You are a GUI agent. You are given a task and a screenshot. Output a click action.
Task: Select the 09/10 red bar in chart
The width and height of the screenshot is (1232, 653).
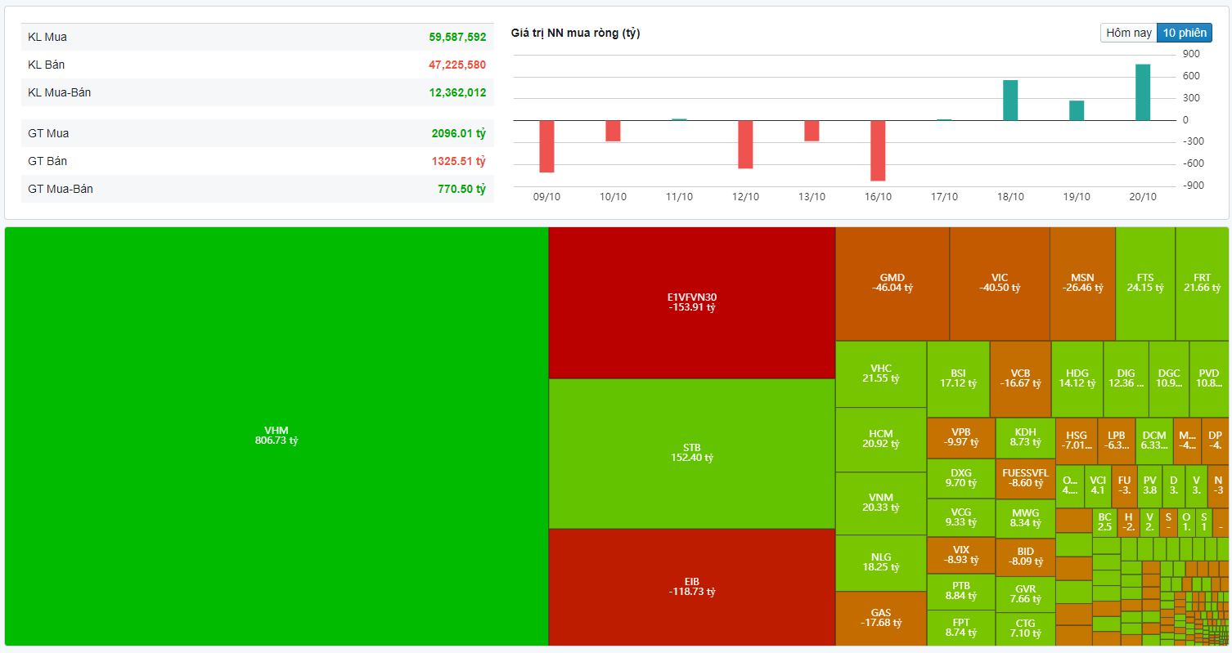tap(546, 146)
